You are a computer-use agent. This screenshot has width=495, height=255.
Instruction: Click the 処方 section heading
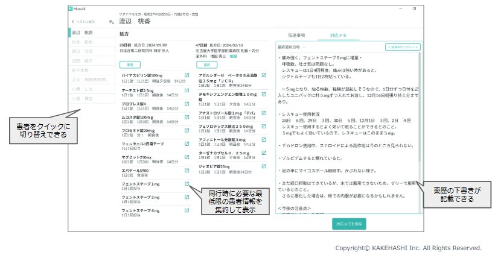[x=124, y=34]
